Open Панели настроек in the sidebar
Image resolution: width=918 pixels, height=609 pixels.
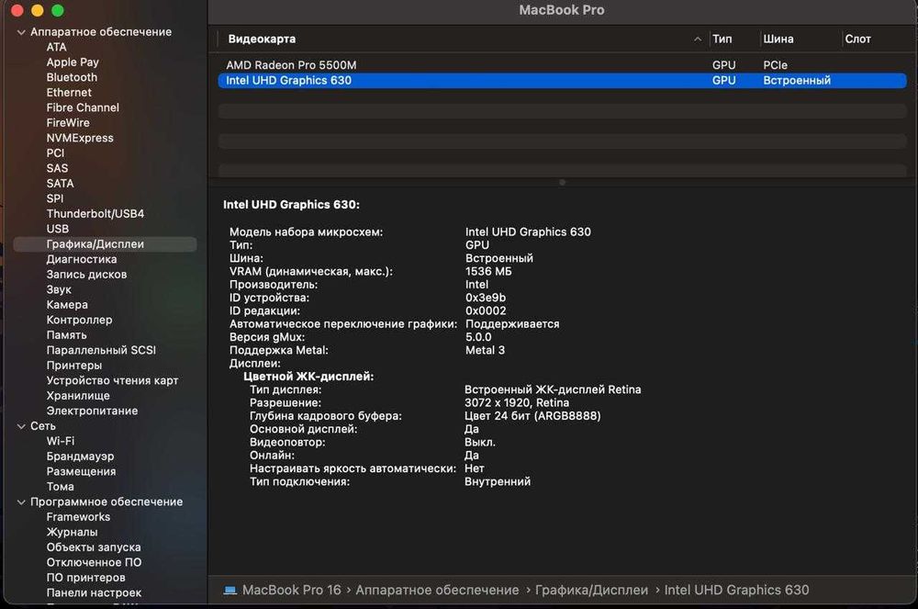click(94, 593)
